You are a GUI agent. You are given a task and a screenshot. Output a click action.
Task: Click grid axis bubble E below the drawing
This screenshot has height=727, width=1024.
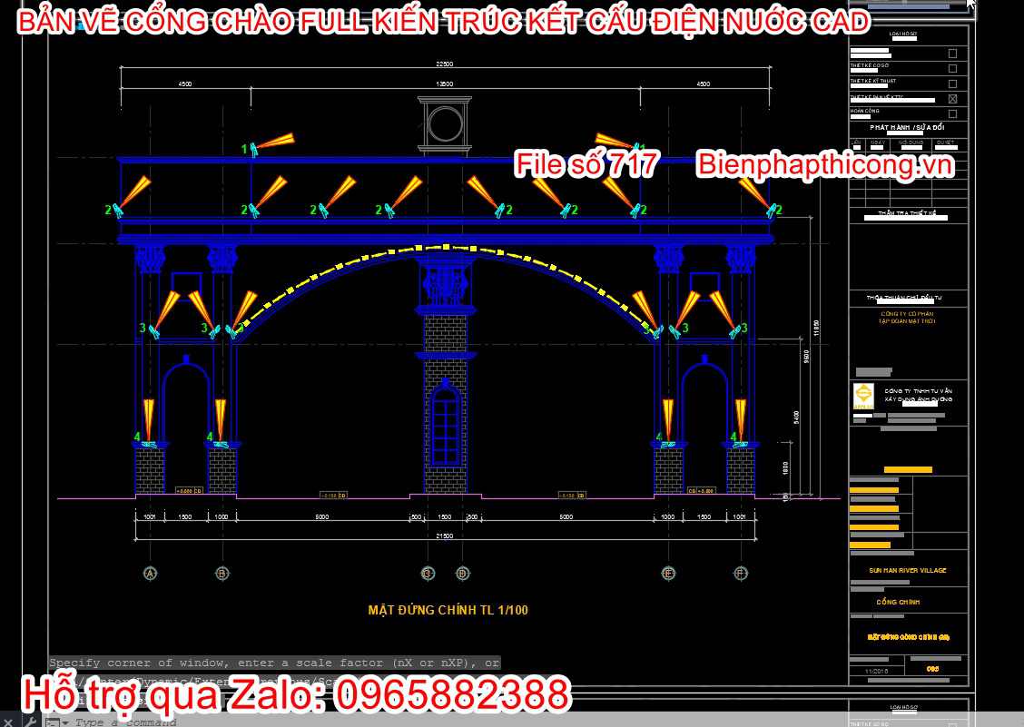[668, 574]
